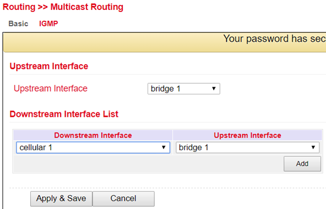Viewport: 326px width, 209px height.
Task: Switch to the Basic tab
Action: click(x=18, y=24)
